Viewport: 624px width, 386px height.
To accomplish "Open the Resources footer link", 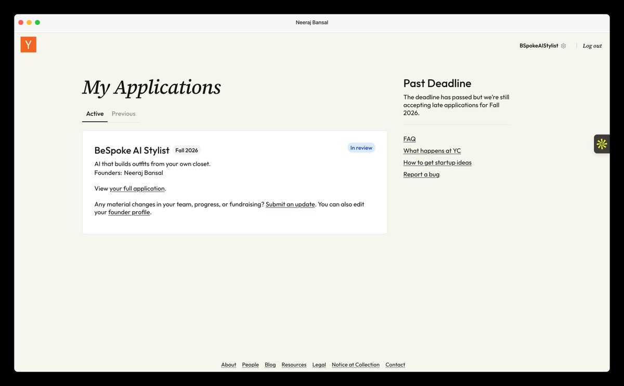I will point(294,365).
